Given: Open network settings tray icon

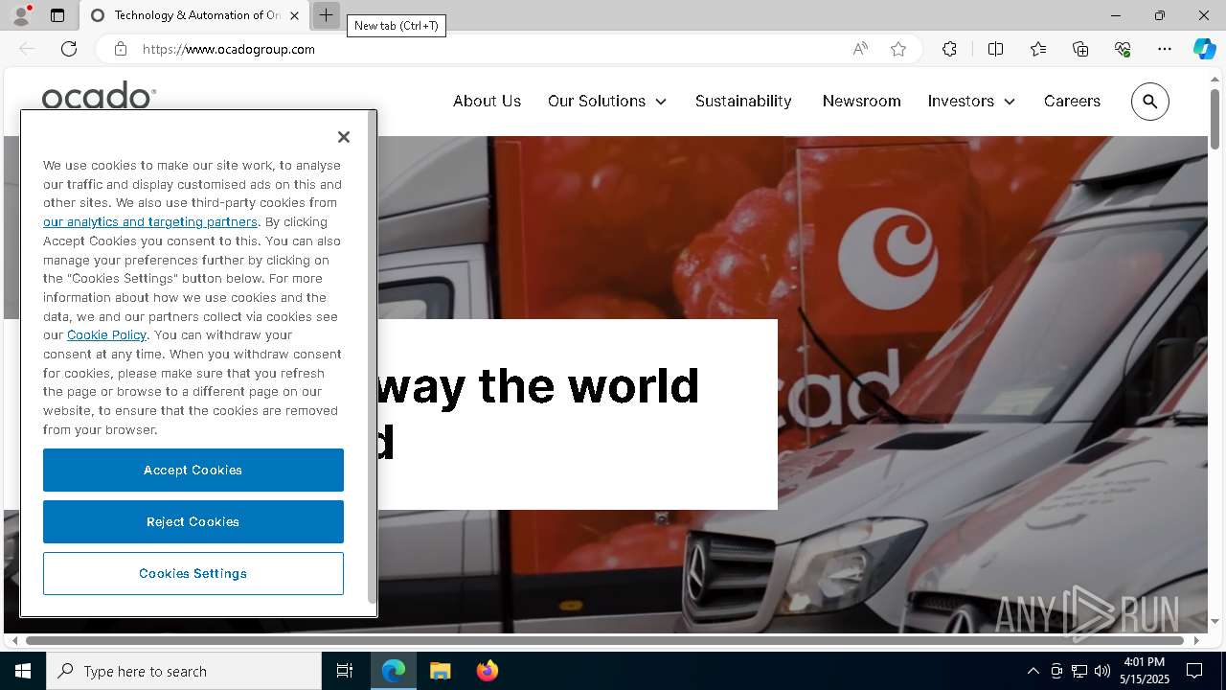Looking at the screenshot, I should pos(1079,671).
